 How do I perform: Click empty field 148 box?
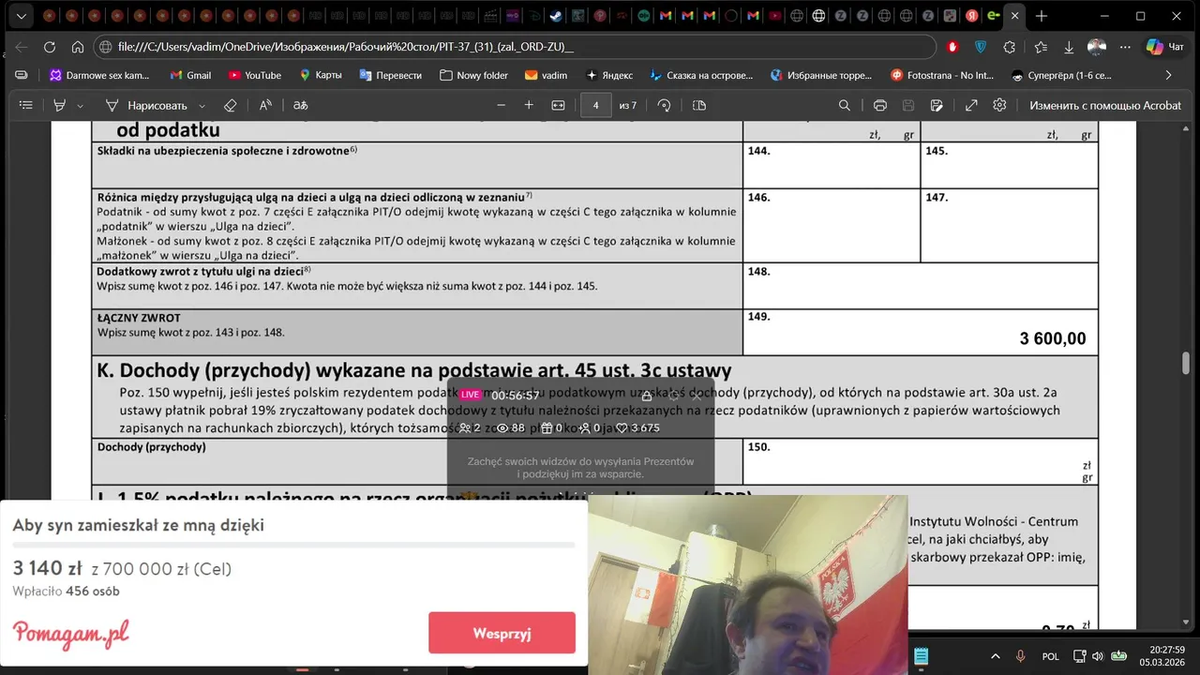click(x=920, y=286)
